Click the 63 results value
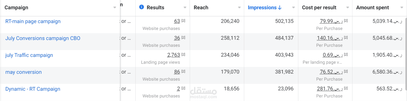Screen dimensions: 407x101 click(x=177, y=21)
